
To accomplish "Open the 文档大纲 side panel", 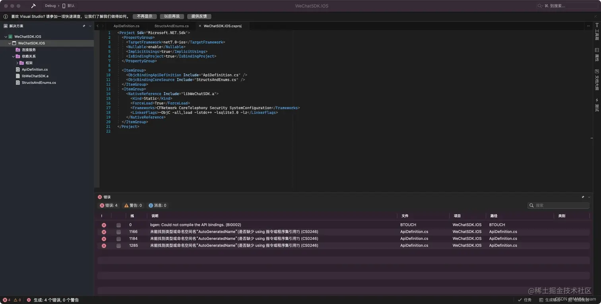I will 597,80.
